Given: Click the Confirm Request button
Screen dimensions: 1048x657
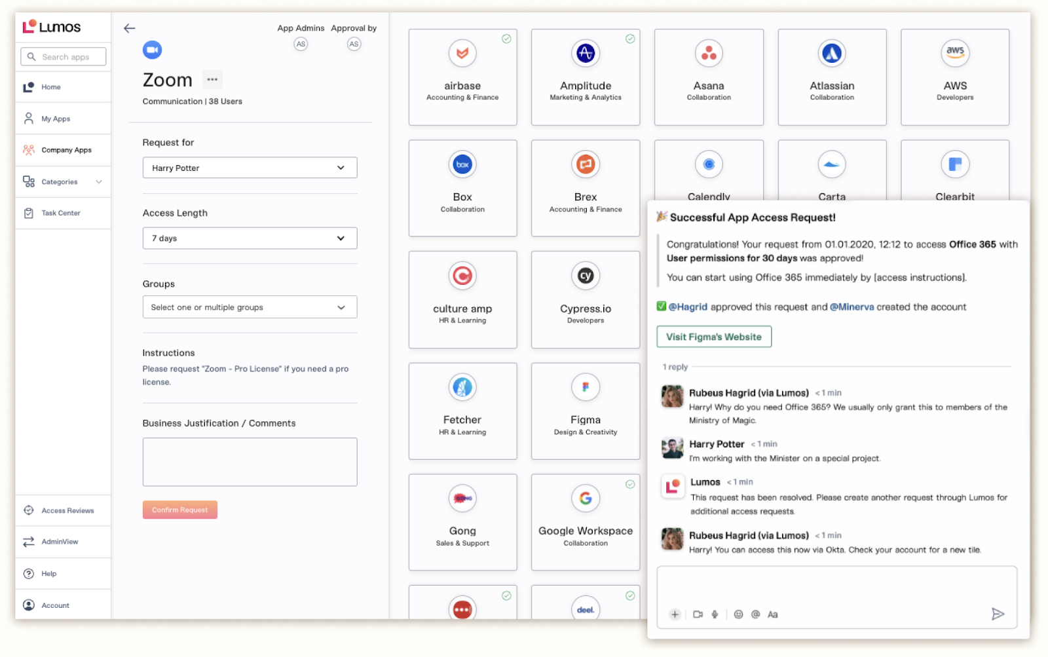Looking at the screenshot, I should pos(180,510).
